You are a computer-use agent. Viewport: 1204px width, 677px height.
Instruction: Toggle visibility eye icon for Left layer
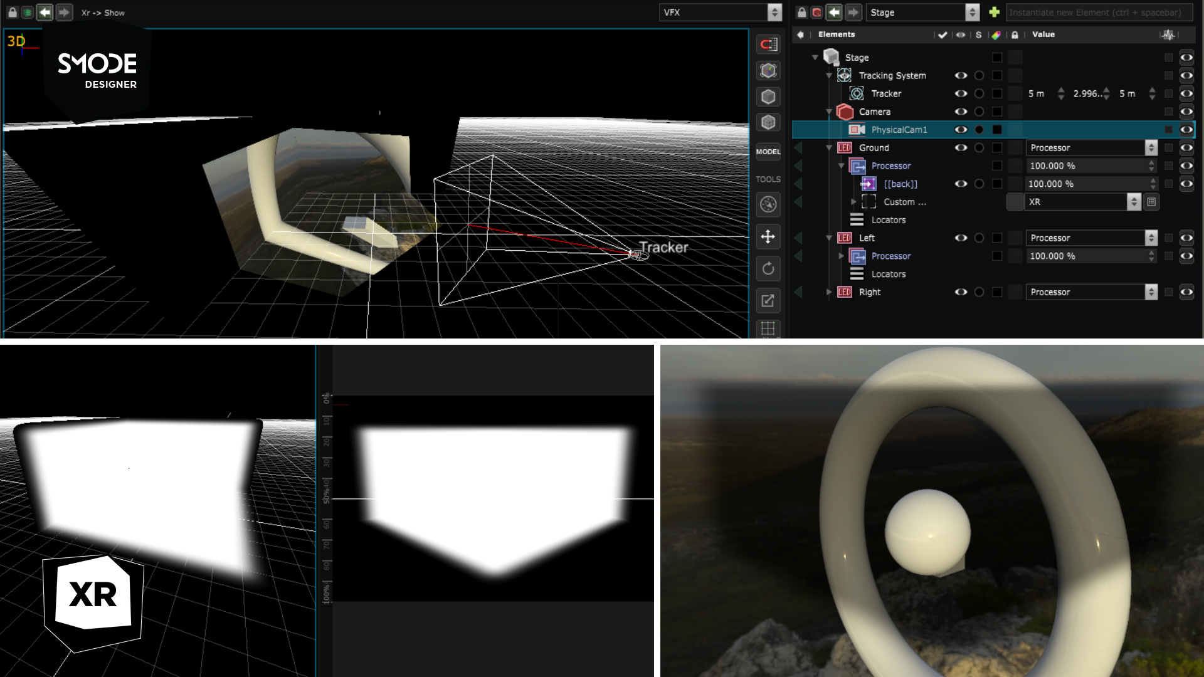[961, 238]
